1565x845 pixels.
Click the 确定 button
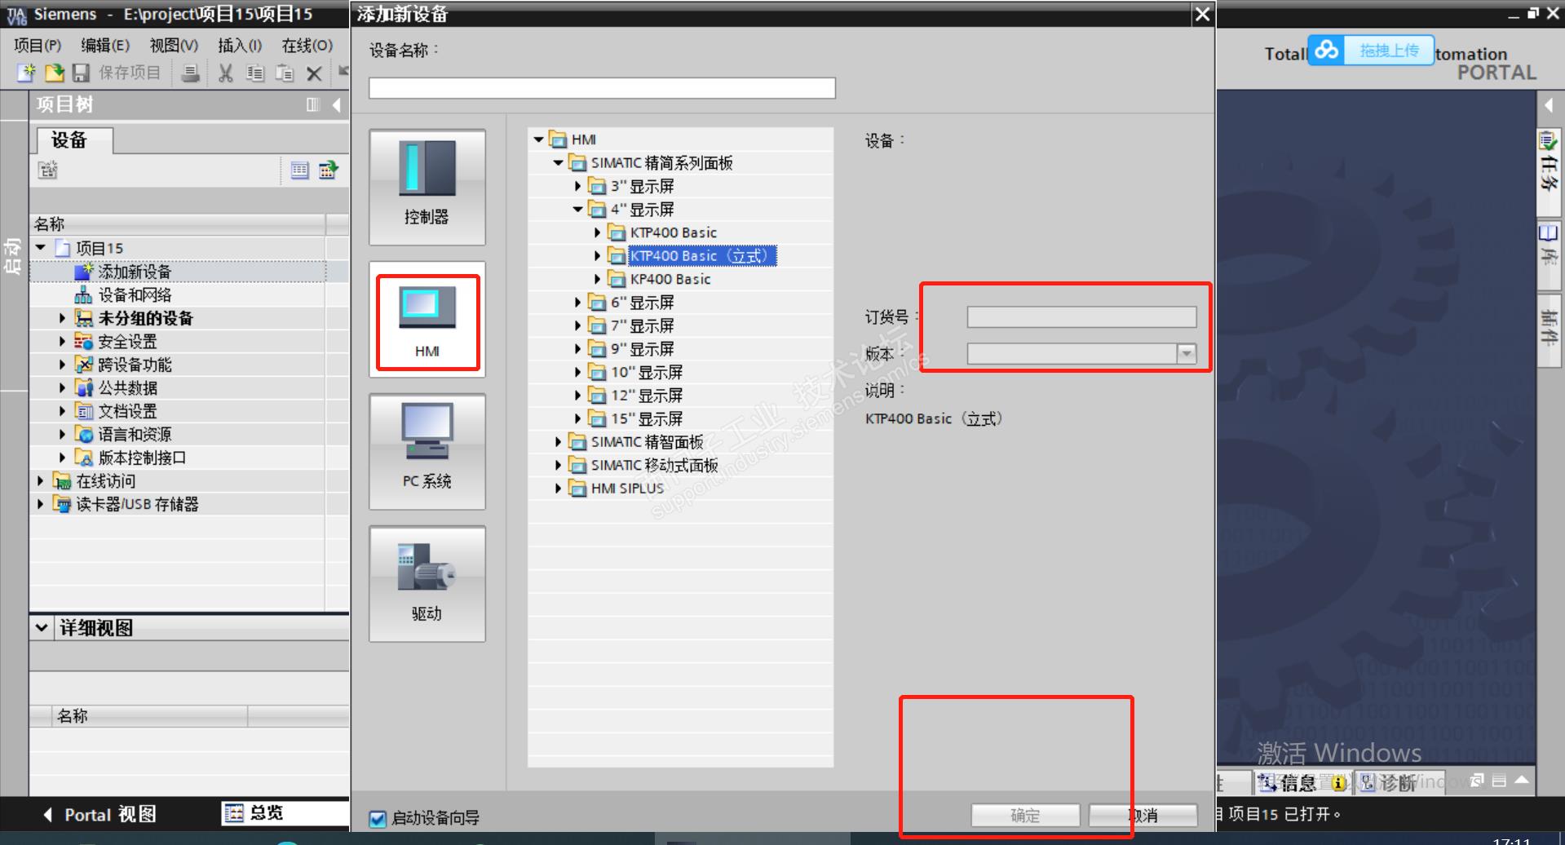point(1025,815)
